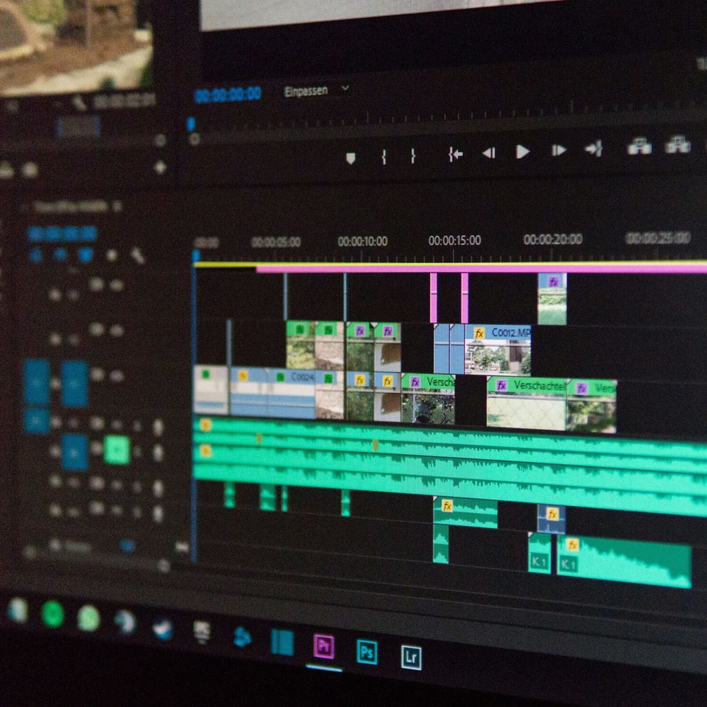The width and height of the screenshot is (707, 707).
Task: Expand the chevron next to Einpassen
Action: (346, 90)
